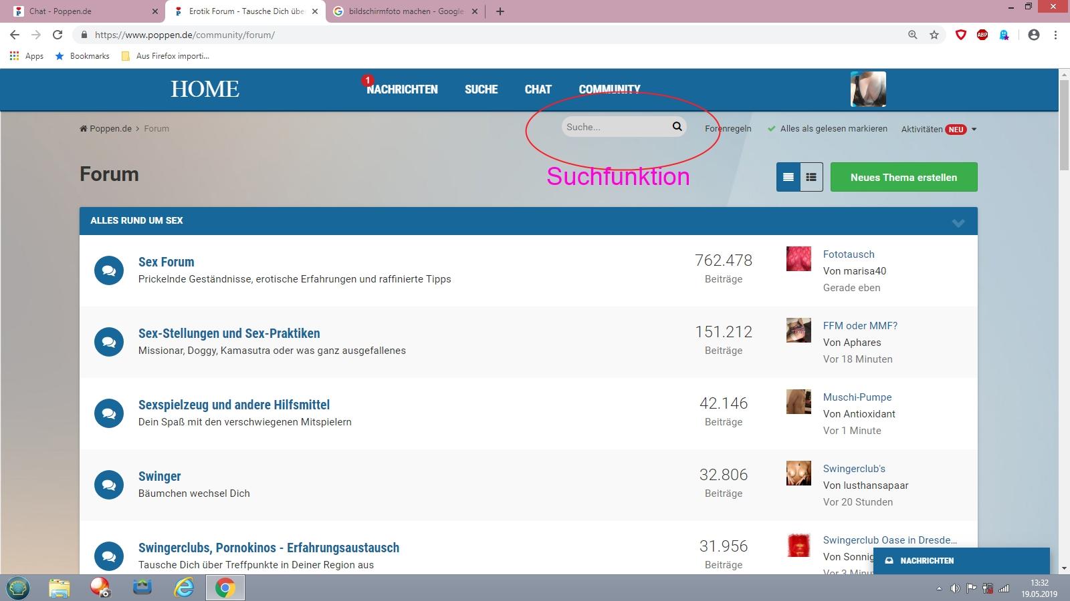Switch to the detailed grid view
1070x601 pixels.
[811, 177]
